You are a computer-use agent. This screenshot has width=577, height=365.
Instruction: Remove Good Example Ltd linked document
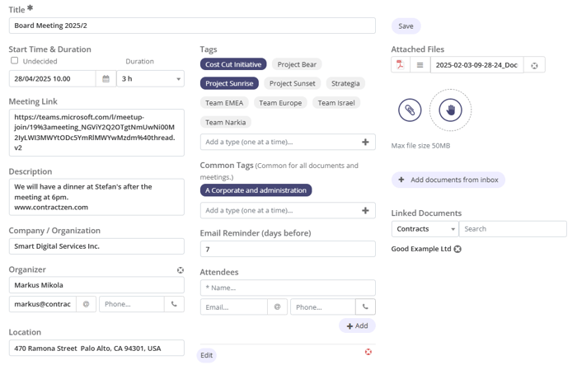tap(457, 249)
